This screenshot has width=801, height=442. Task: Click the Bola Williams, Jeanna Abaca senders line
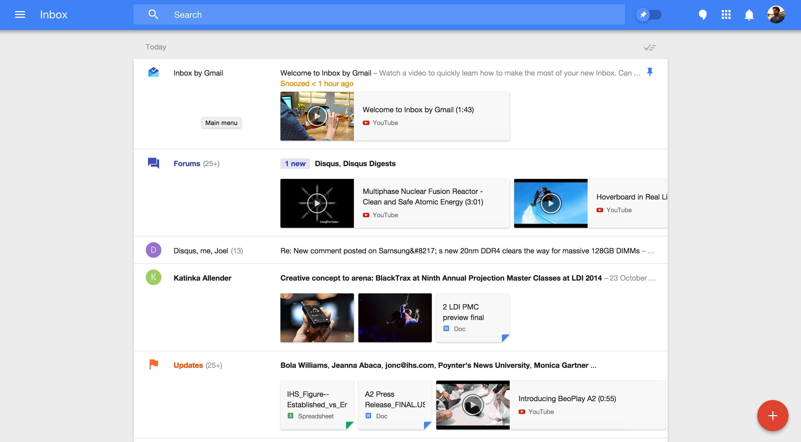[x=438, y=365]
